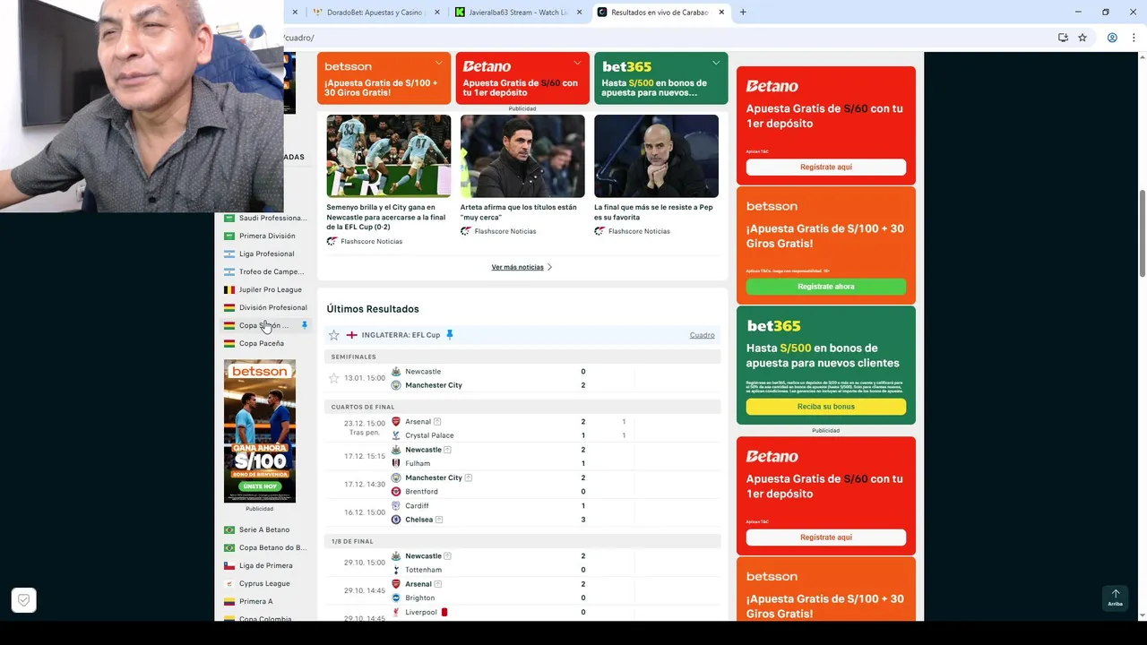Image resolution: width=1147 pixels, height=645 pixels.
Task: Click the Brentford crest
Action: coord(396,492)
